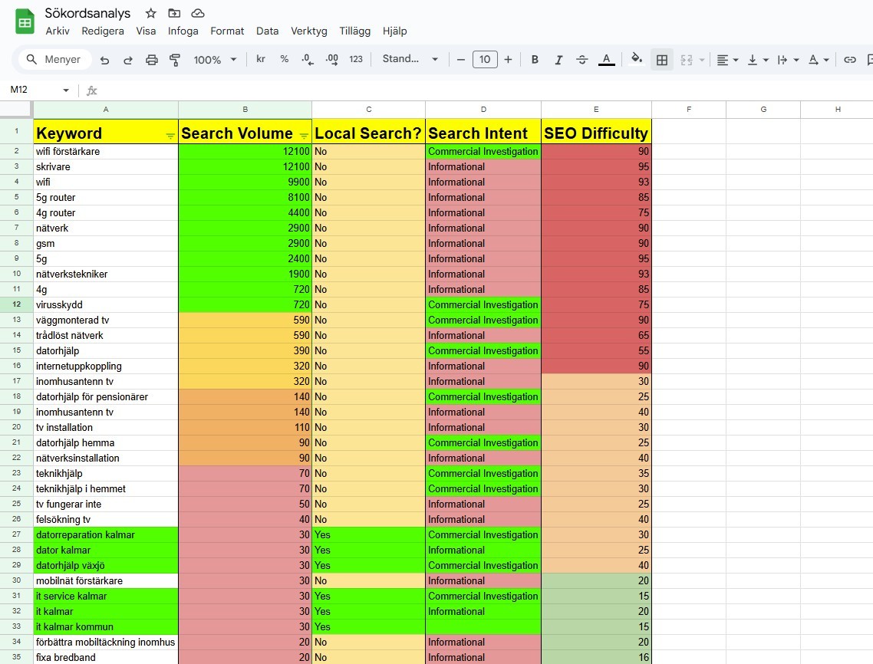The width and height of the screenshot is (873, 664).
Task: Click the 'Local Search?' header cell
Action: tap(368, 131)
